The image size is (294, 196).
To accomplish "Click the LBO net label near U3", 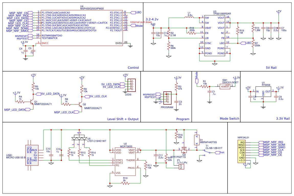I will [x=243, y=43].
